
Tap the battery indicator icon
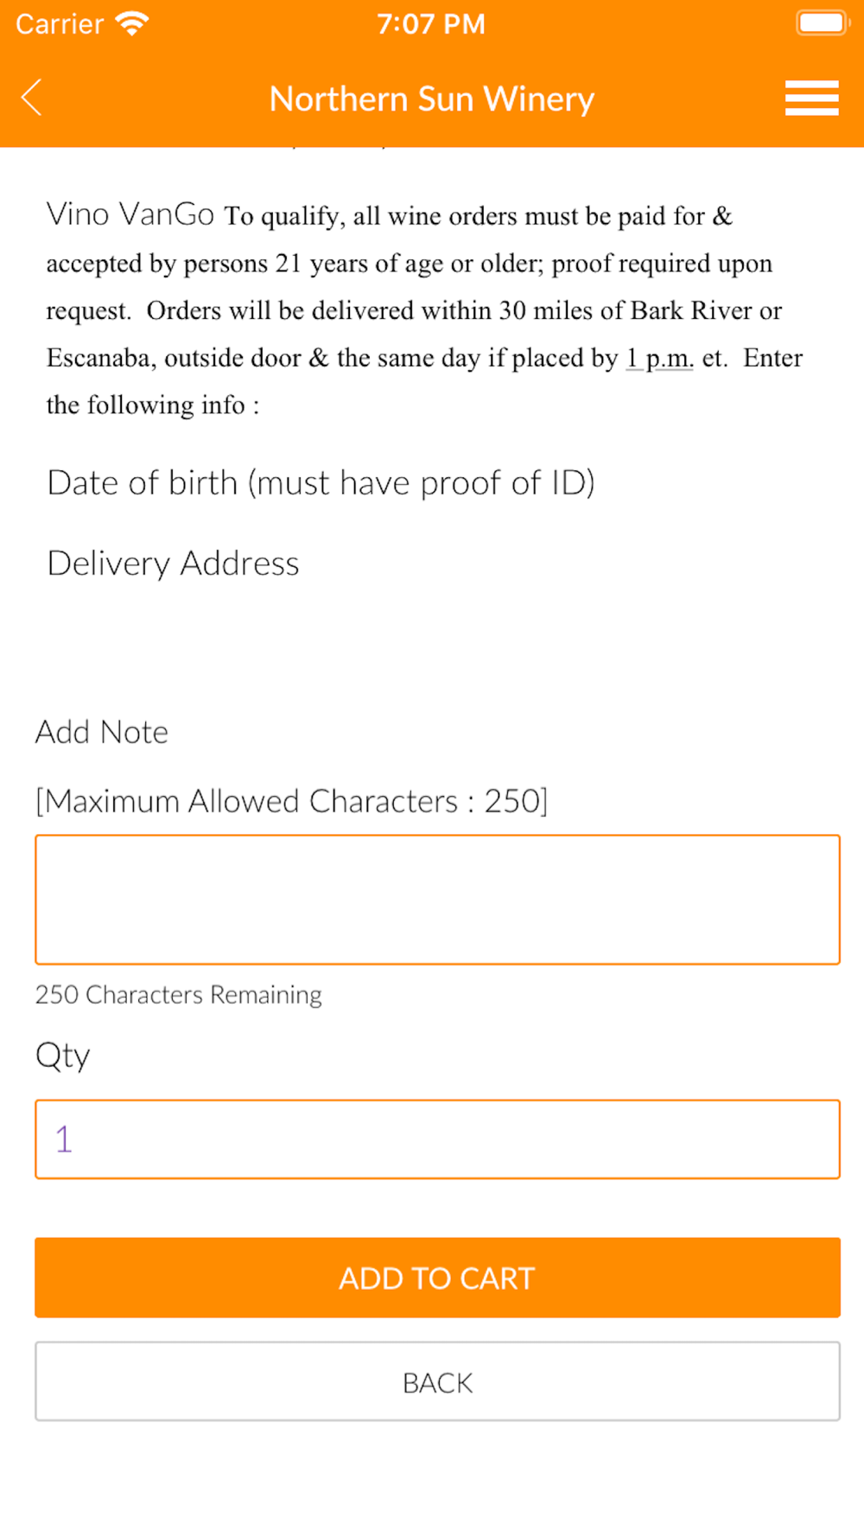tap(822, 23)
